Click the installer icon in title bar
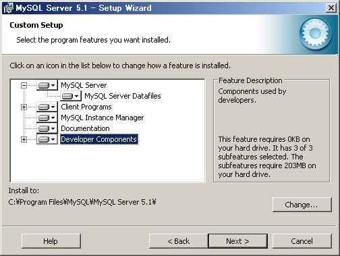The width and height of the screenshot is (340, 256). (8, 8)
